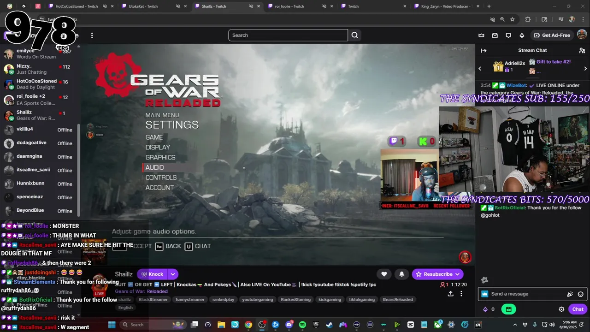Click the green rewards button beside Bits
The width and height of the screenshot is (590, 332).
[508, 309]
